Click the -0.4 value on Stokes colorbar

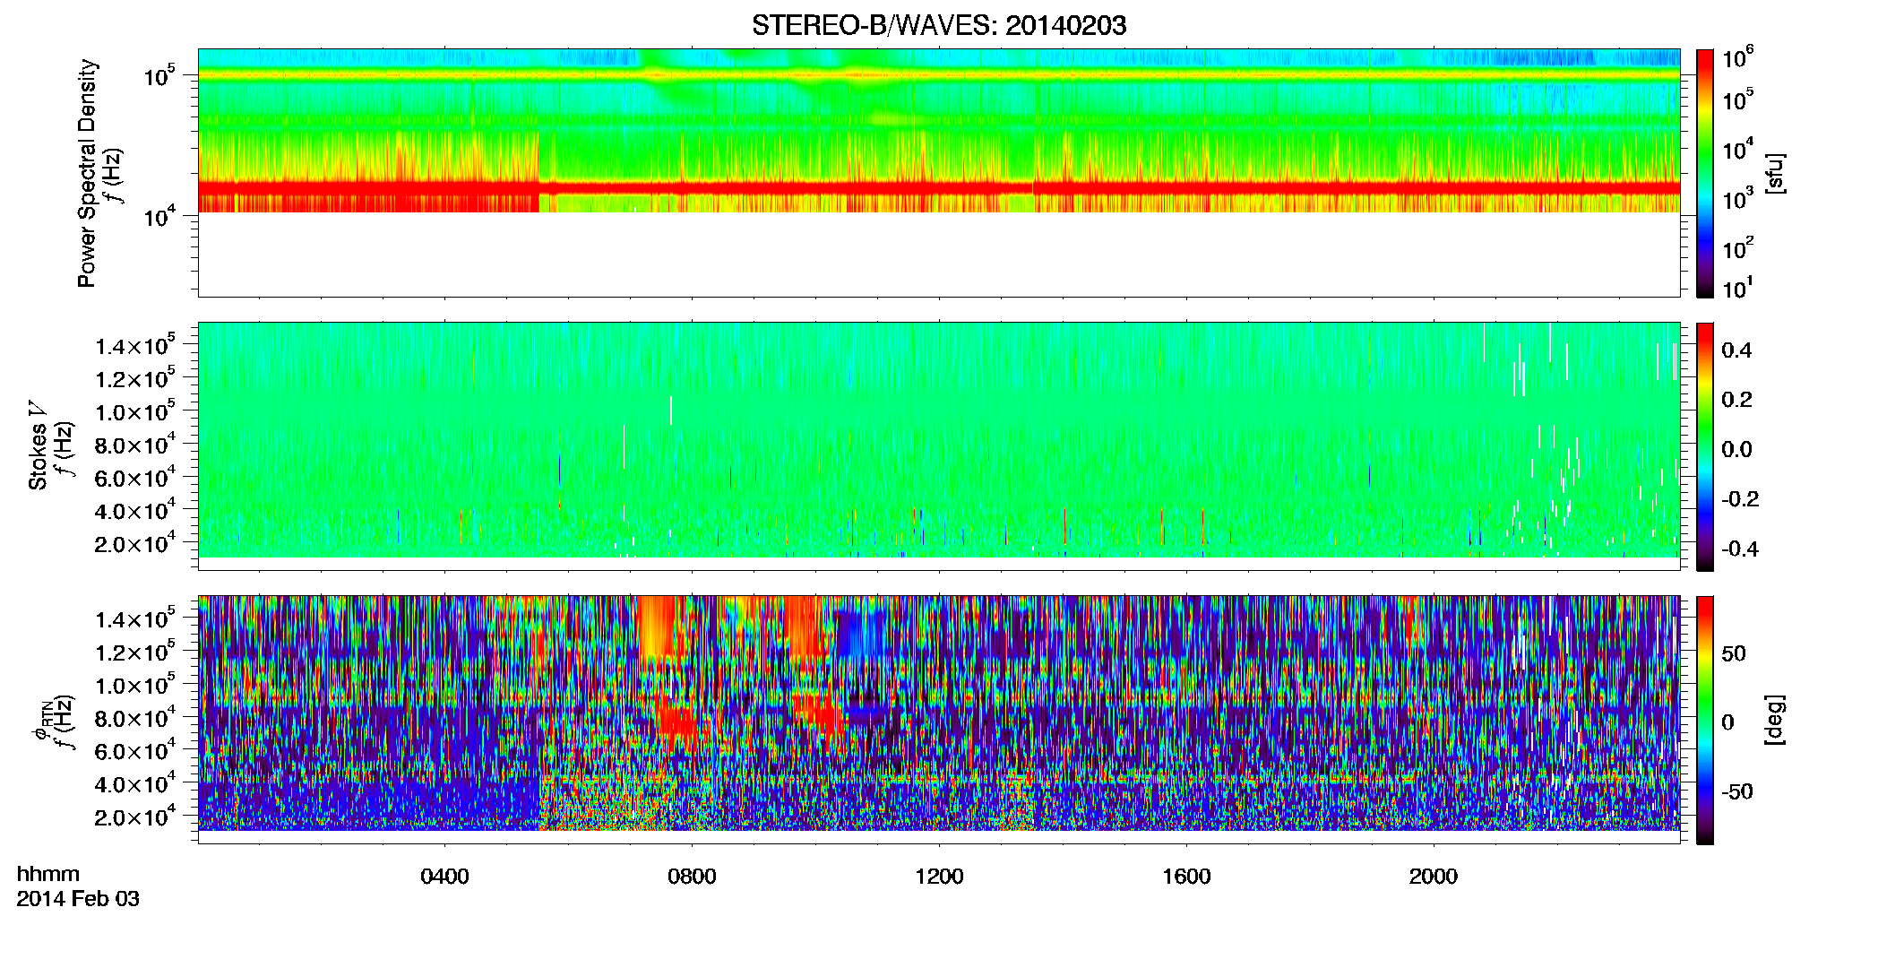pos(1740,549)
